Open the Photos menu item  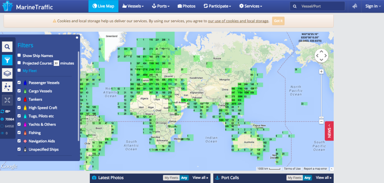[x=187, y=6]
